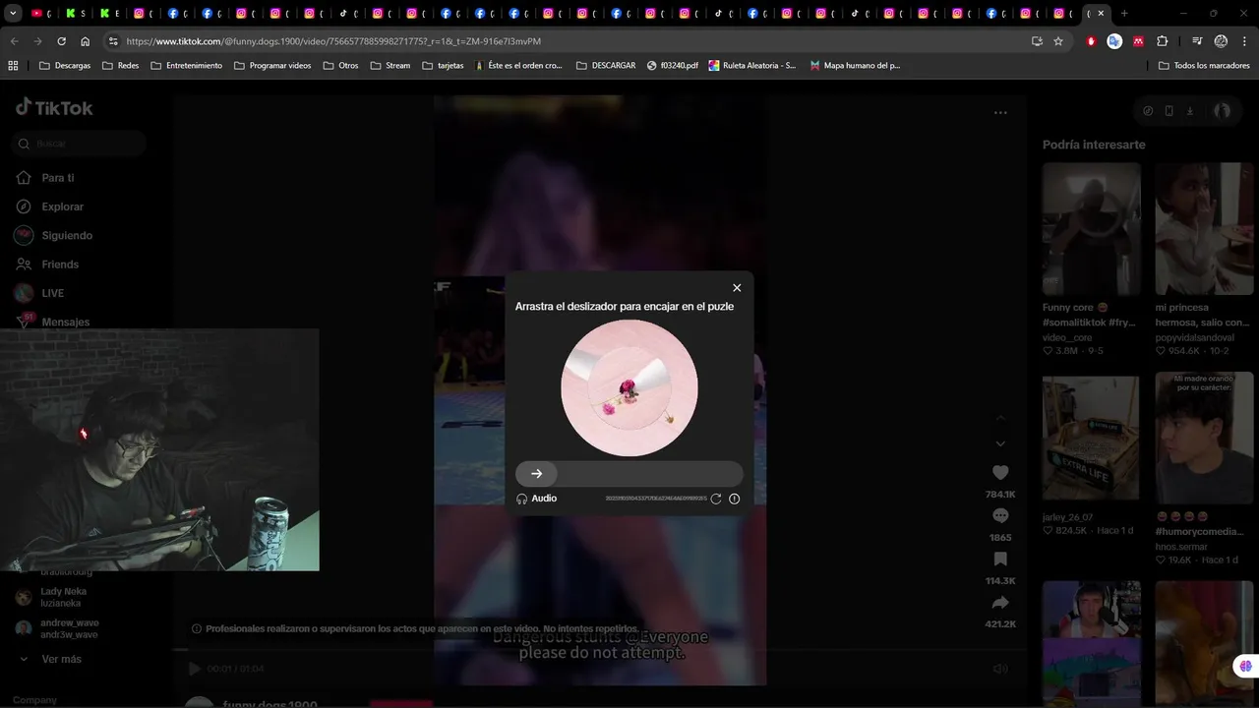Click install app icon in address bar

(x=1037, y=41)
